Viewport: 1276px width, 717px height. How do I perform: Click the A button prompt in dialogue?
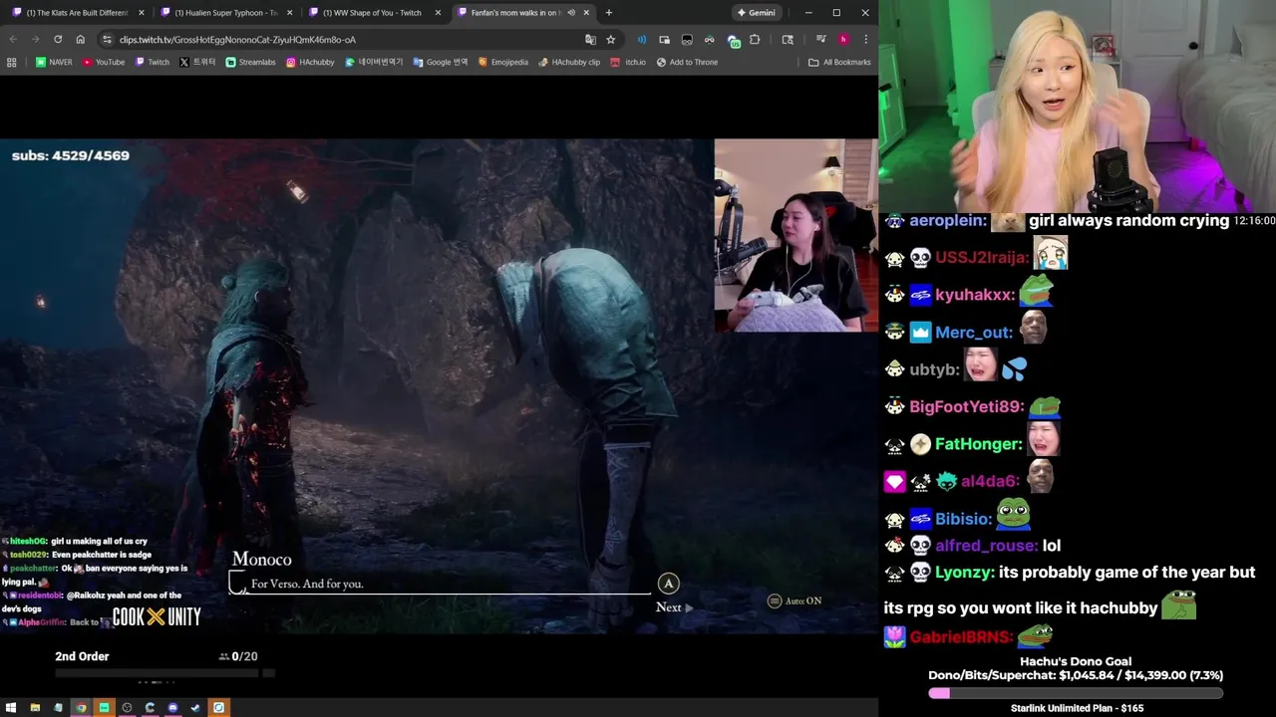668,584
